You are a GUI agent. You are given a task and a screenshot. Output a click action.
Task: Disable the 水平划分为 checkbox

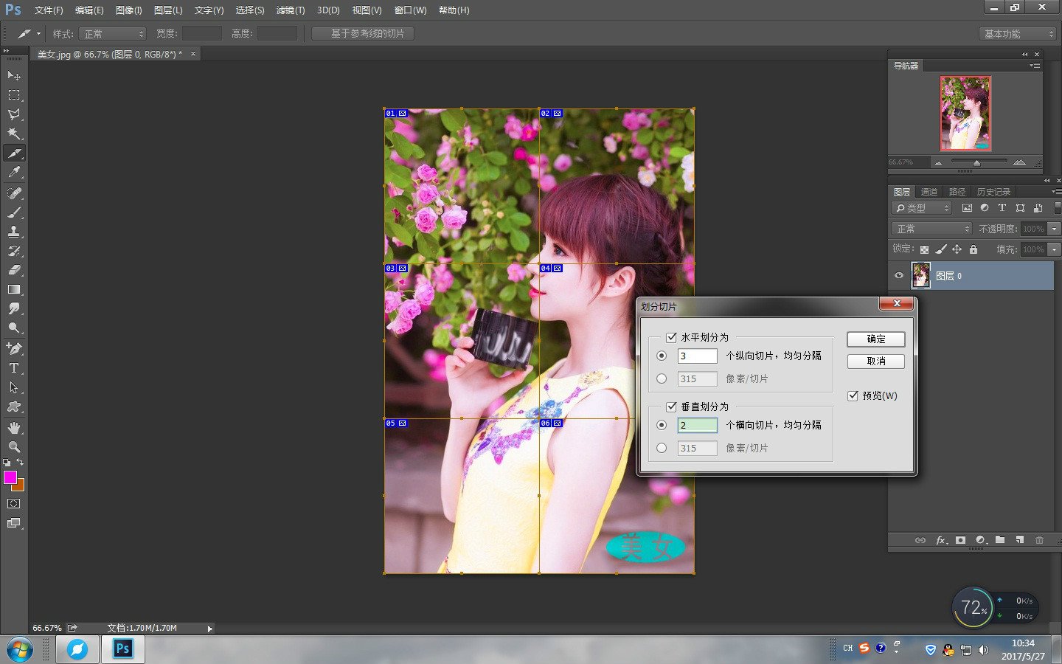tap(671, 337)
